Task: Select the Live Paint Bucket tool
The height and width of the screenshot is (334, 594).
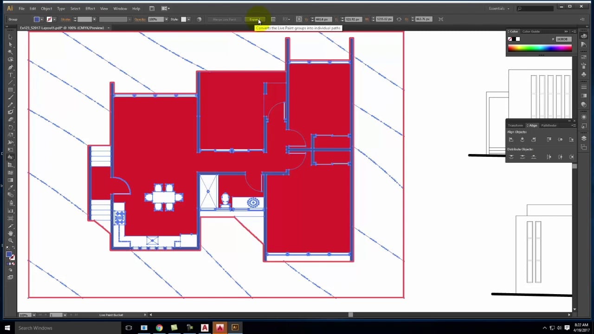Action: click(10, 157)
